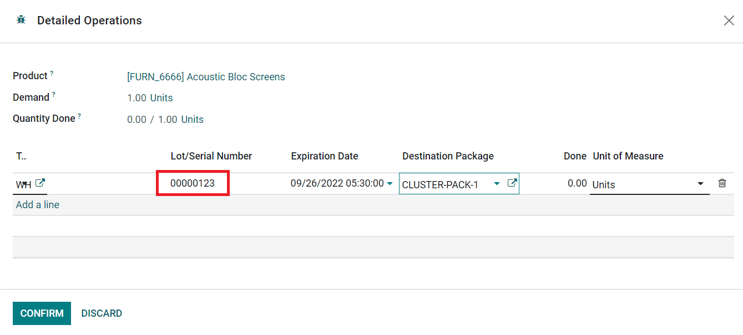This screenshot has height=335, width=743.
Task: Open the Acoustic Bloc Screens product link
Action: 206,77
